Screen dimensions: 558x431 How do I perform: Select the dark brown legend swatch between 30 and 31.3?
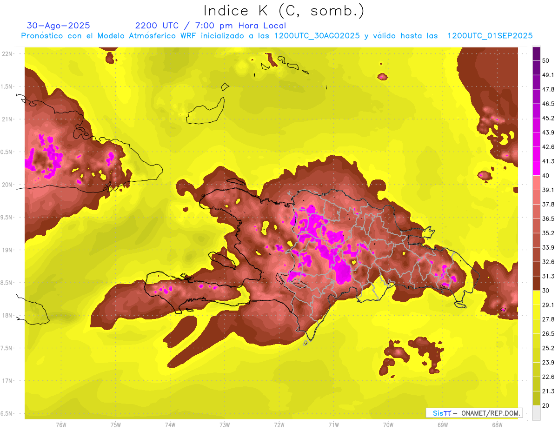(x=536, y=283)
